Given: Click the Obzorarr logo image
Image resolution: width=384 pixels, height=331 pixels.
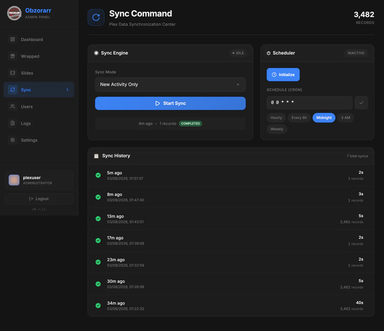Looking at the screenshot, I should [14, 13].
